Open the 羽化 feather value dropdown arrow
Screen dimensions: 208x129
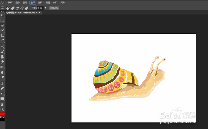coord(45,8)
